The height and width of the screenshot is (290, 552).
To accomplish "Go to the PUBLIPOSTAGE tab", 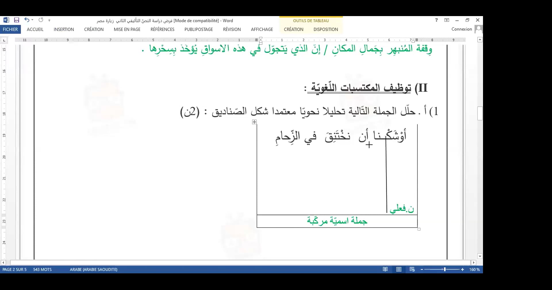I will [199, 29].
